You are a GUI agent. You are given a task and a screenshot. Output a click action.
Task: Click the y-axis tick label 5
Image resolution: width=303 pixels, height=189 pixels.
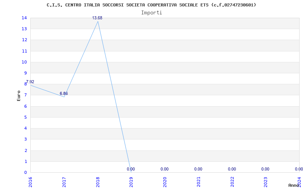pyautogui.click(x=25, y=117)
